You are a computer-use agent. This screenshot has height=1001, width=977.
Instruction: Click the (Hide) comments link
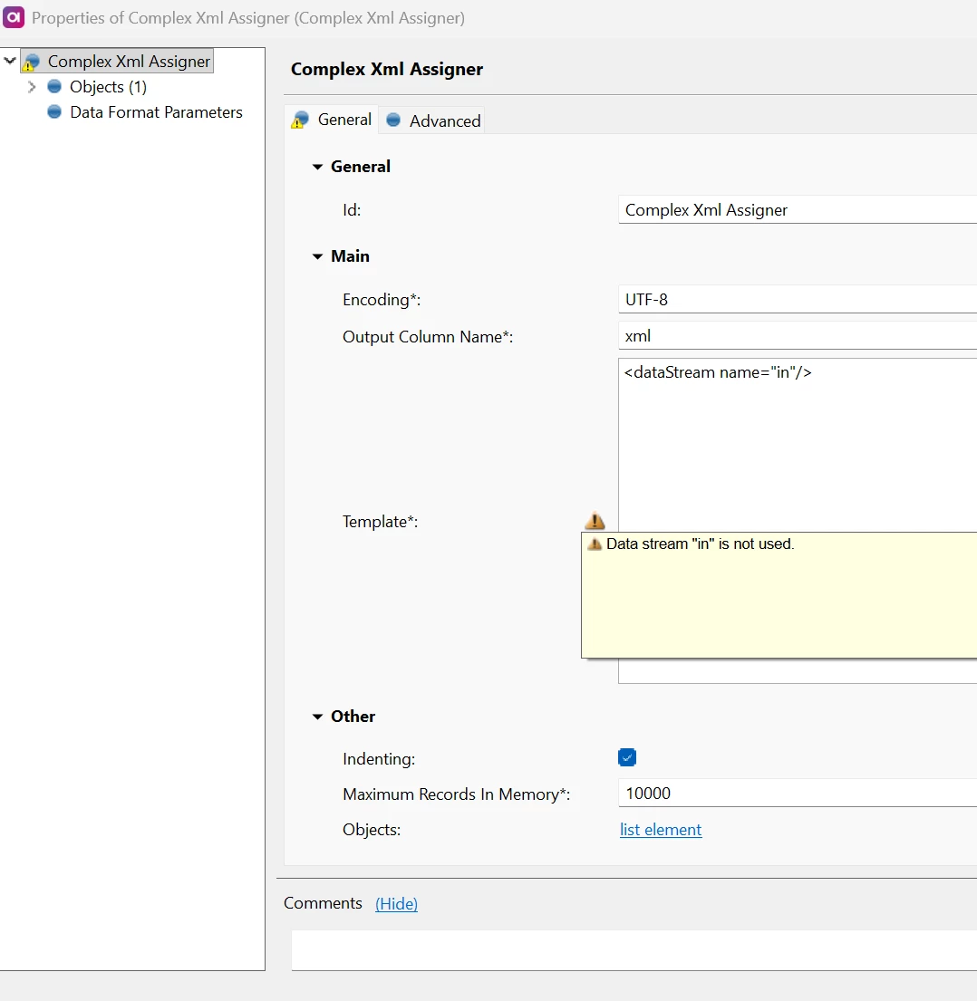point(397,903)
